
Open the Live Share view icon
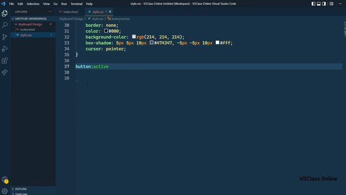click(5, 73)
